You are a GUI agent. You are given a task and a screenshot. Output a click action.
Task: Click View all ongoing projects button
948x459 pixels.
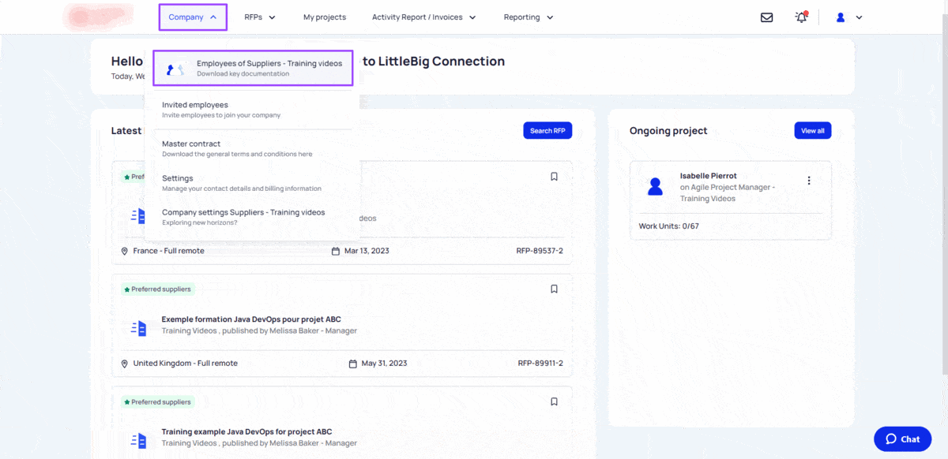(813, 131)
